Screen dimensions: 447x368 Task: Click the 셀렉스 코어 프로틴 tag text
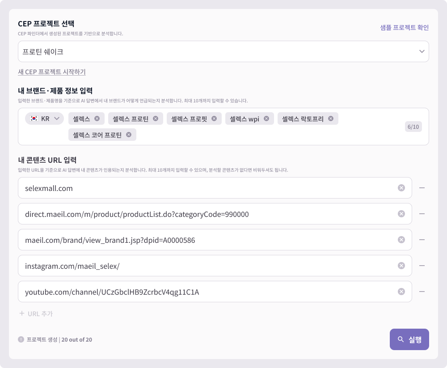[97, 135]
